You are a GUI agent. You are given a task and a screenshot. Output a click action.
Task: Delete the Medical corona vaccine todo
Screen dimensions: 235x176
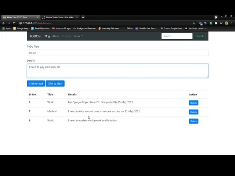[194, 112]
